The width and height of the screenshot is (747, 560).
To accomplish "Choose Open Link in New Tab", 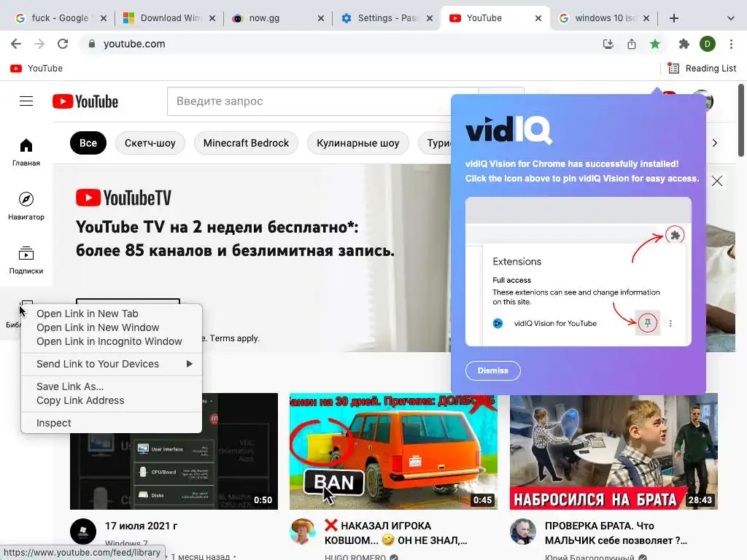I will pyautogui.click(x=112, y=314).
